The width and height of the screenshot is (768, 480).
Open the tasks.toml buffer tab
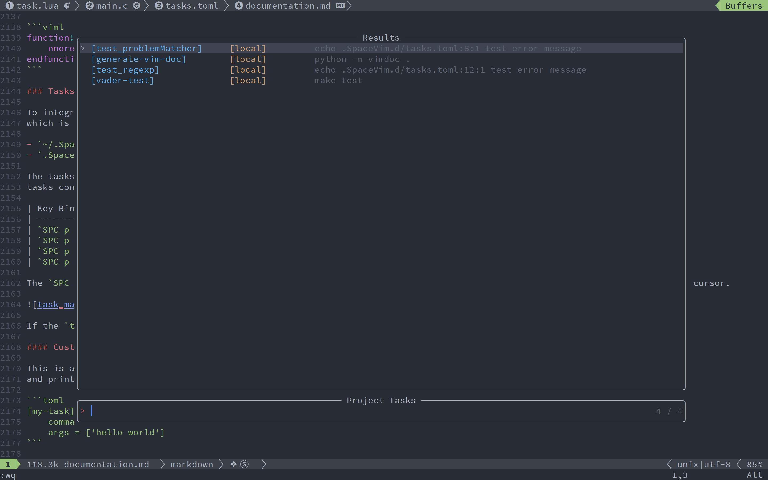(x=192, y=5)
